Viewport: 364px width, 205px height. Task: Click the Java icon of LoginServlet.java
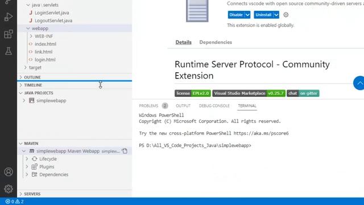[30, 13]
